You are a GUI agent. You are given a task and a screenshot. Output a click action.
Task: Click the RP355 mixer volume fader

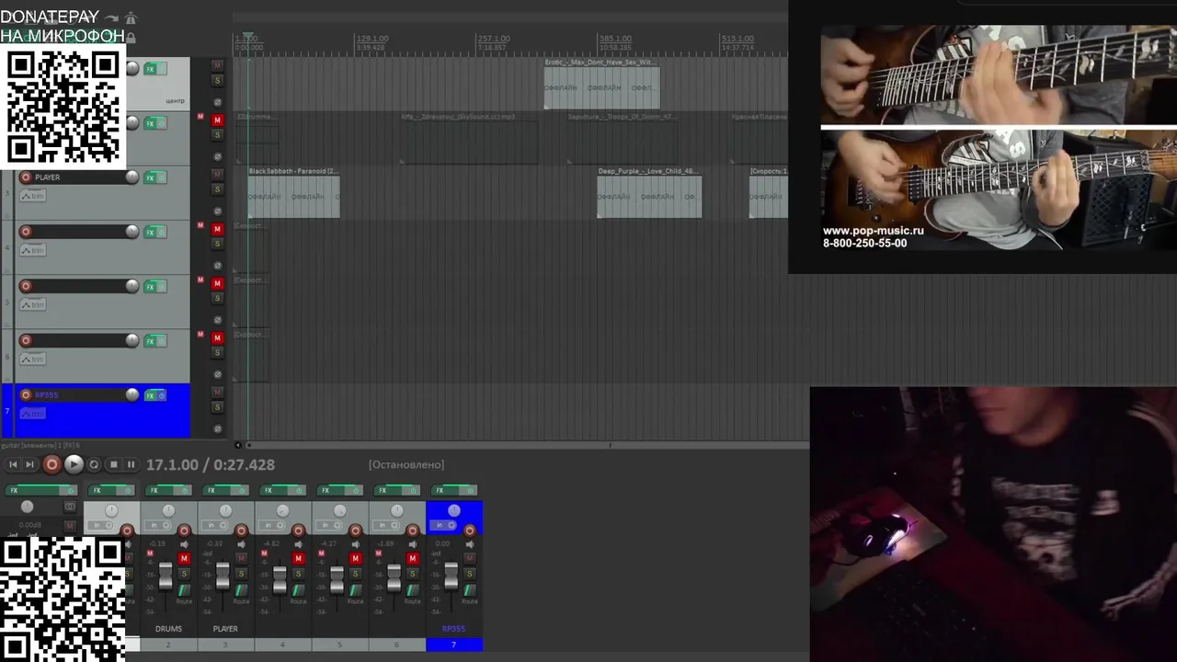pyautogui.click(x=451, y=576)
